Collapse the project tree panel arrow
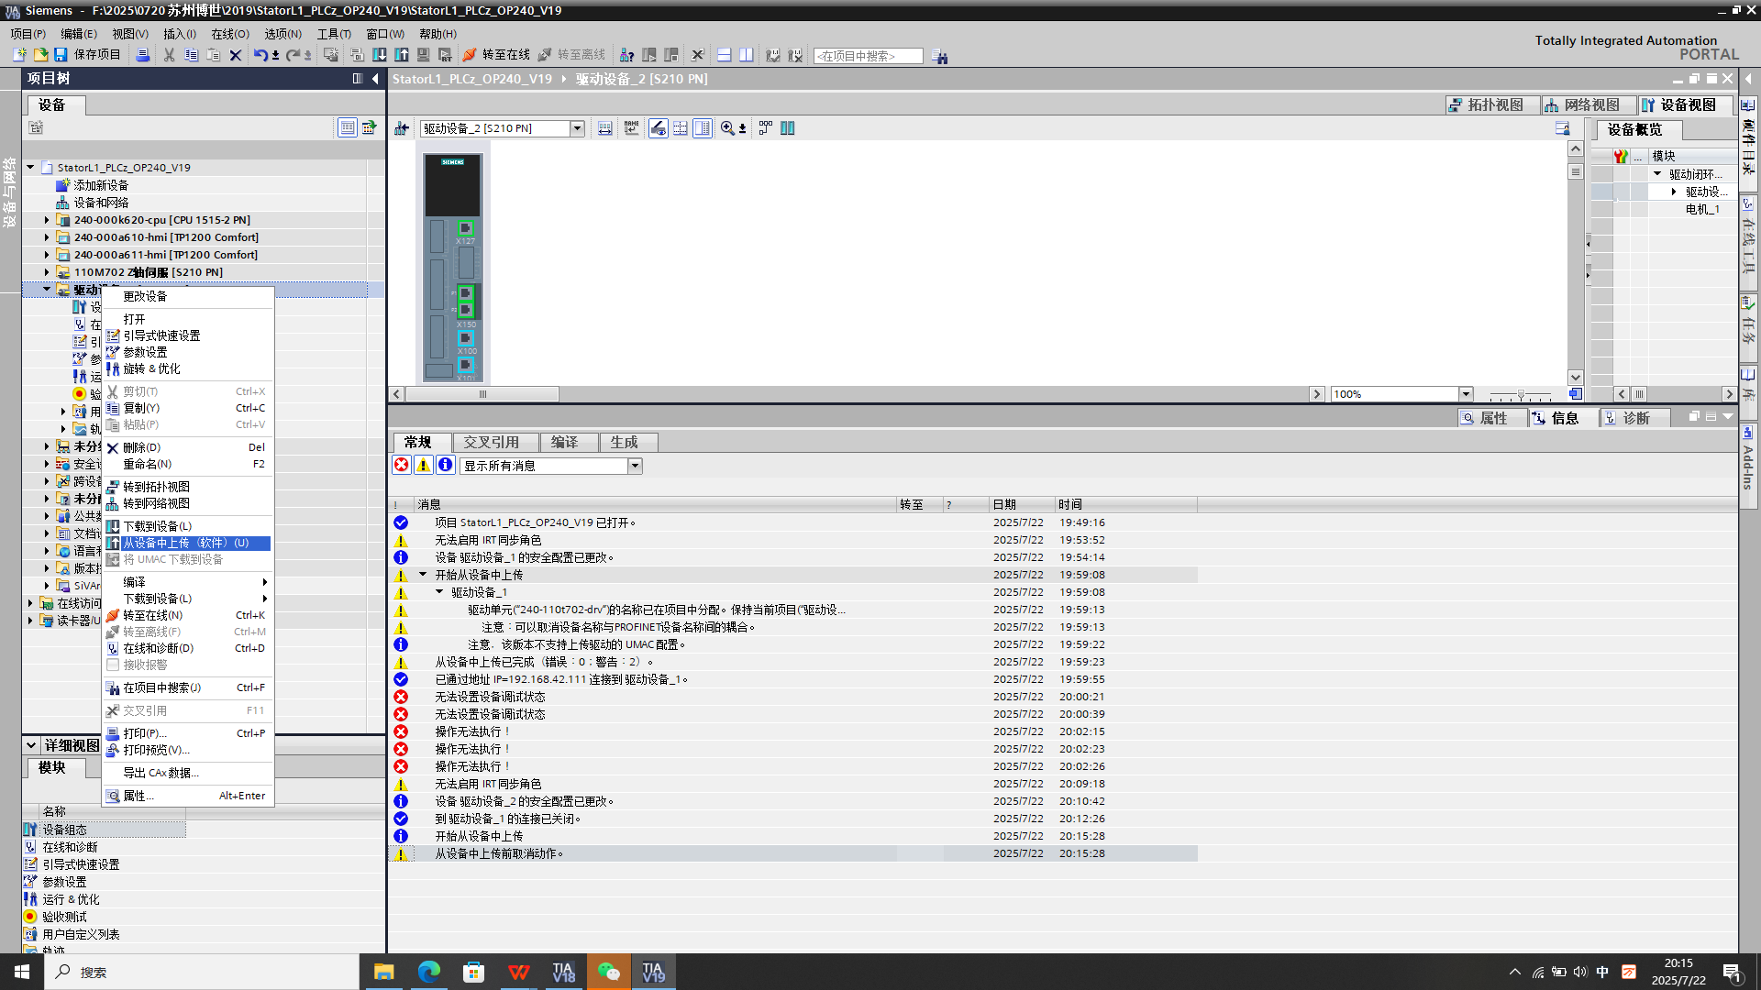1761x990 pixels. (x=375, y=79)
